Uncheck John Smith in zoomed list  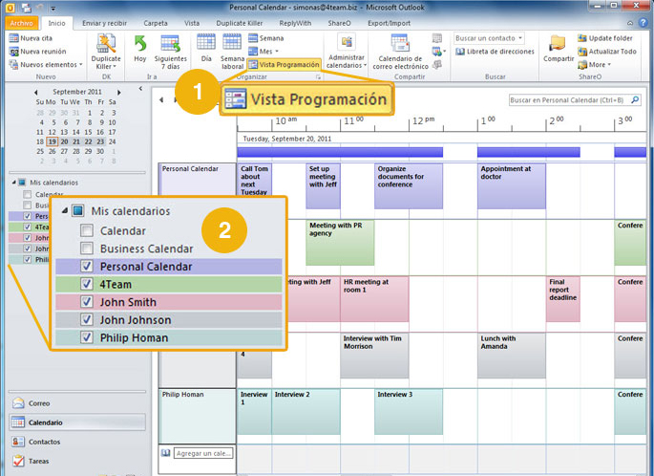pos(87,302)
